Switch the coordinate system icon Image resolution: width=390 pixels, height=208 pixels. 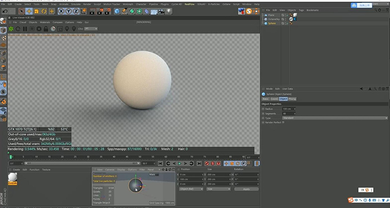83,11
